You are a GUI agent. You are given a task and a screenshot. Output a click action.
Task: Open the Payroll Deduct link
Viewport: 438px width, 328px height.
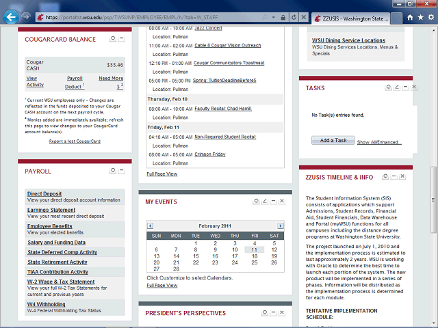click(x=75, y=83)
